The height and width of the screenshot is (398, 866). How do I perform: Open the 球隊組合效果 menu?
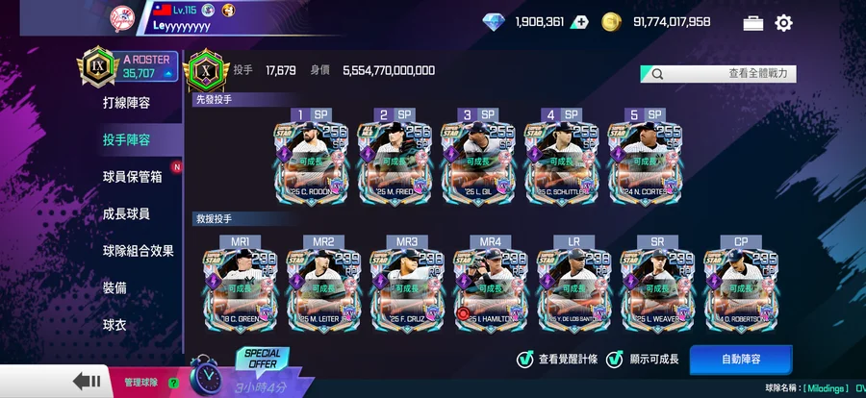coord(138,251)
